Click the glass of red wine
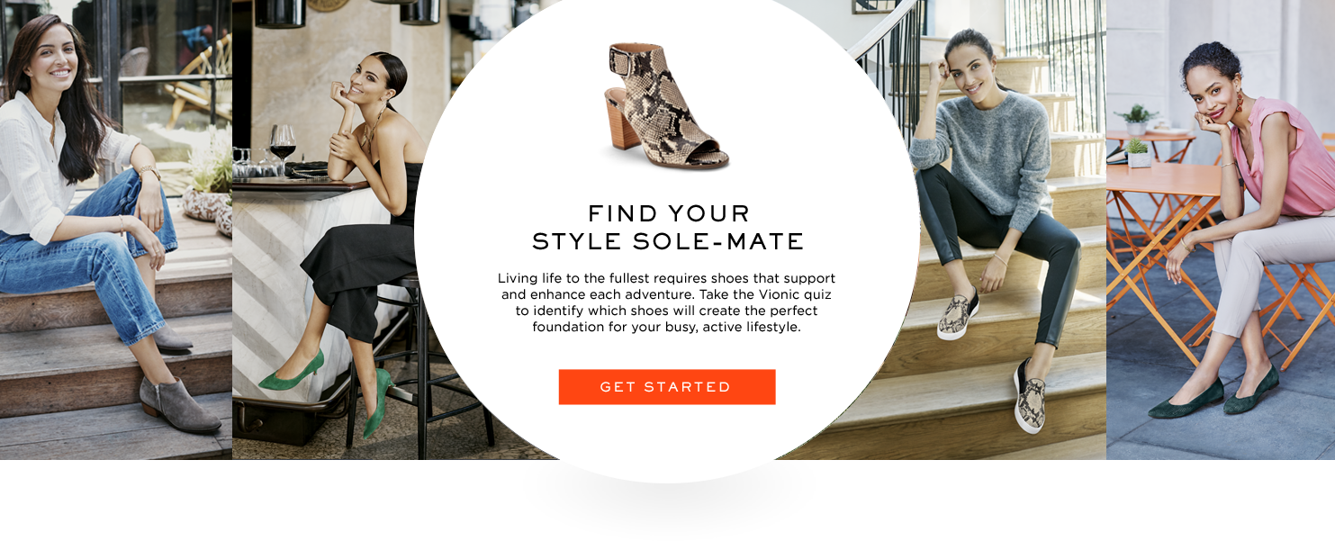 point(283,144)
